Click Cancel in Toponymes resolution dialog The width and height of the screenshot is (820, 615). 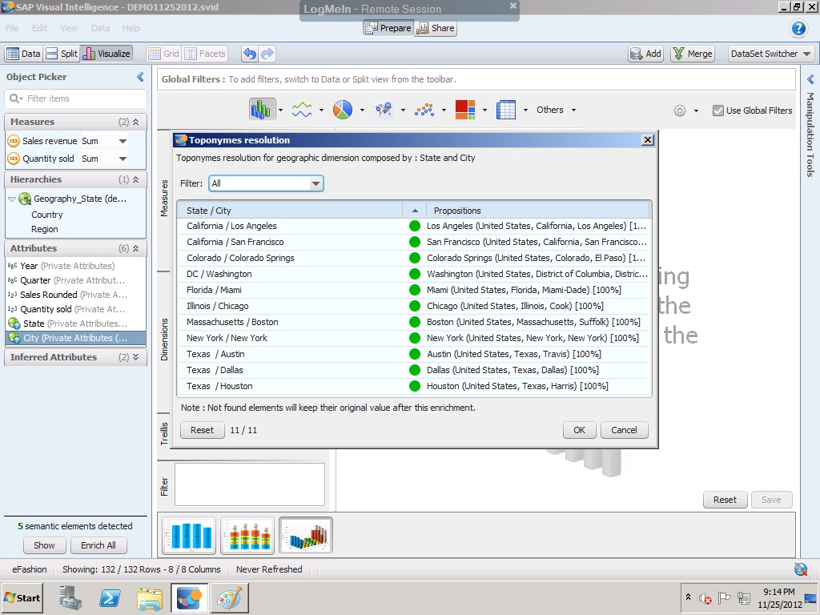tap(624, 430)
